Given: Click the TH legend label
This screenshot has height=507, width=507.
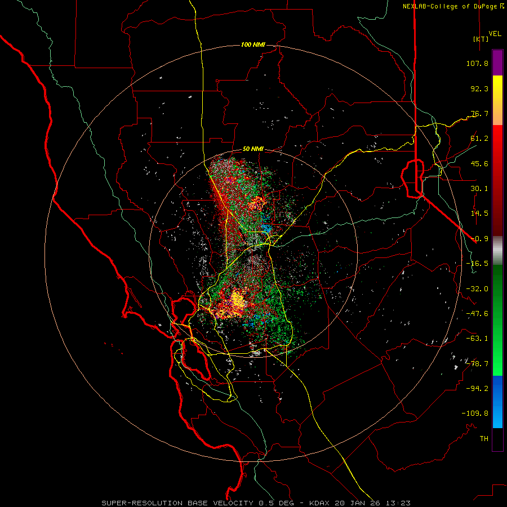Looking at the screenshot, I should point(484,439).
